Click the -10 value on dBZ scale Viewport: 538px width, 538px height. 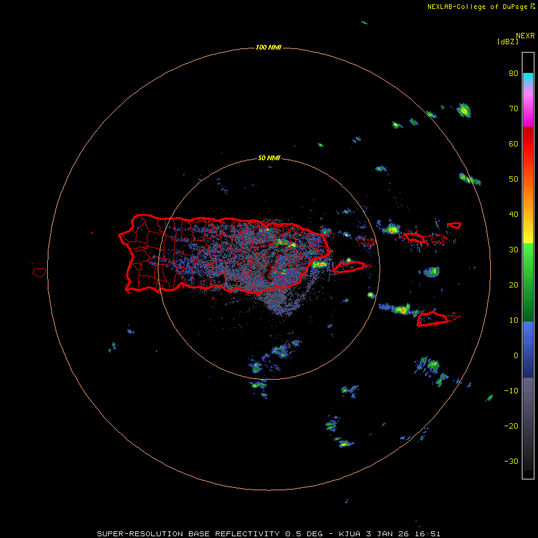tap(511, 391)
